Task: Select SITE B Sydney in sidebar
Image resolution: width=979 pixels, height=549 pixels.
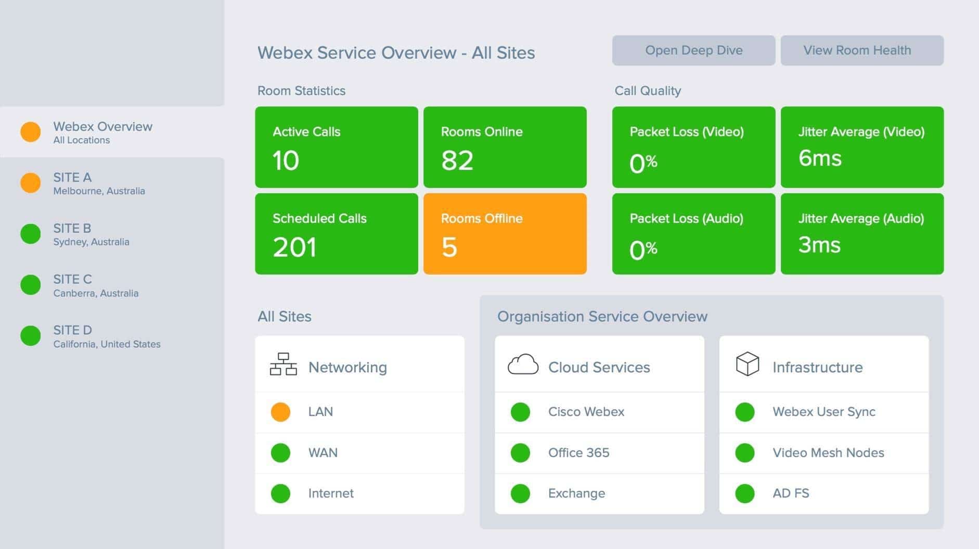Action: tap(112, 234)
